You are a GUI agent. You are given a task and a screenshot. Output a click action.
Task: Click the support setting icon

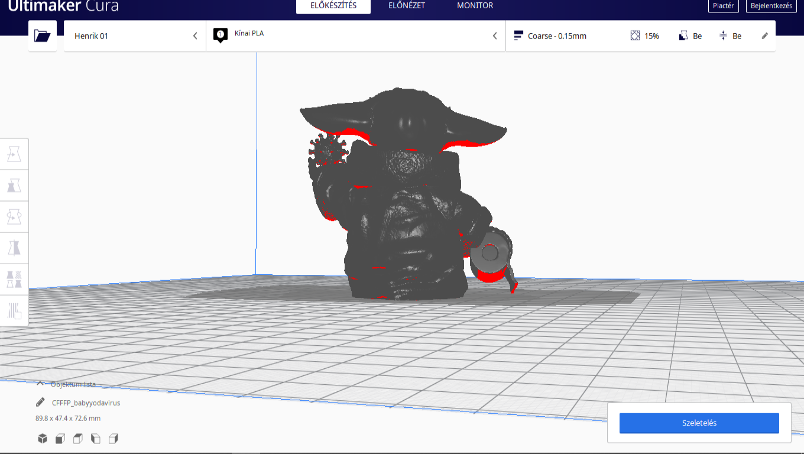[x=683, y=35]
